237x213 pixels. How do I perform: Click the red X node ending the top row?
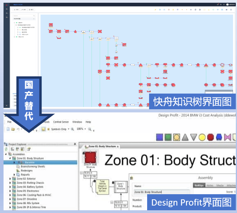tap(100, 31)
